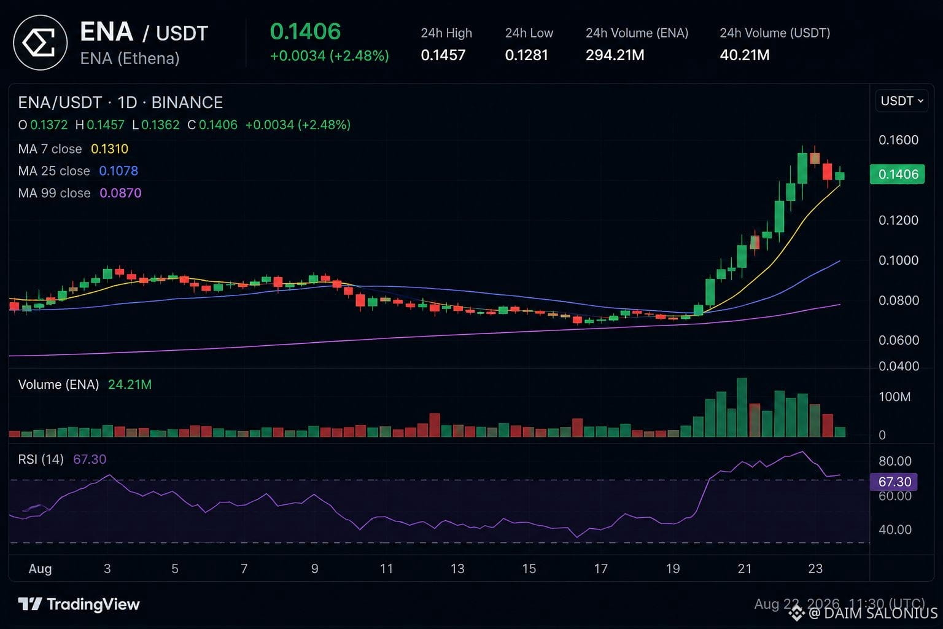943x629 pixels.
Task: Select the MA 7 close indicator legend
Action: click(x=73, y=149)
